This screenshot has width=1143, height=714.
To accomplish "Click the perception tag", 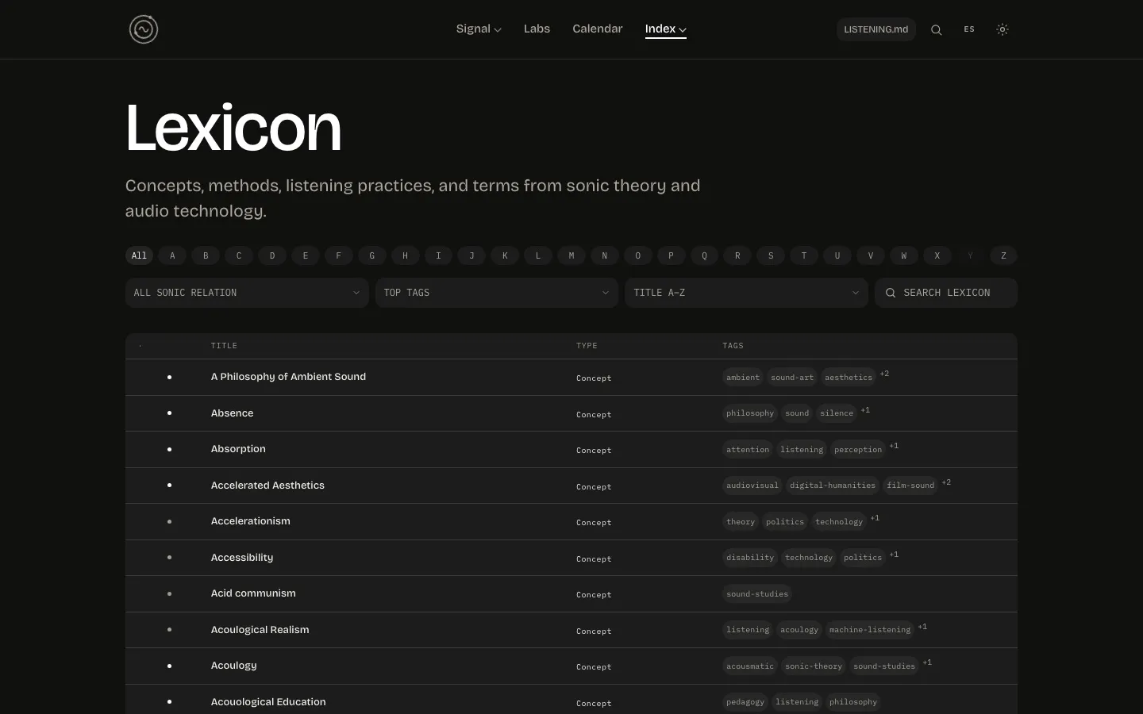I will (x=858, y=450).
